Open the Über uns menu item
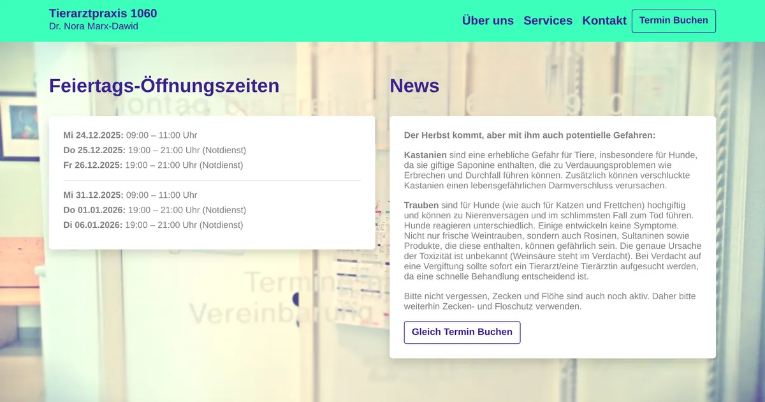This screenshot has height=402, width=765. [x=488, y=20]
